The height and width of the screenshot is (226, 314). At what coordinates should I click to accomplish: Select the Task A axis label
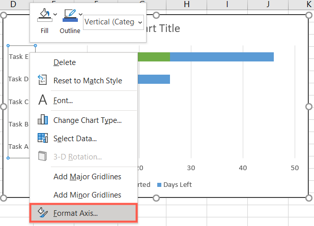pyautogui.click(x=18, y=146)
